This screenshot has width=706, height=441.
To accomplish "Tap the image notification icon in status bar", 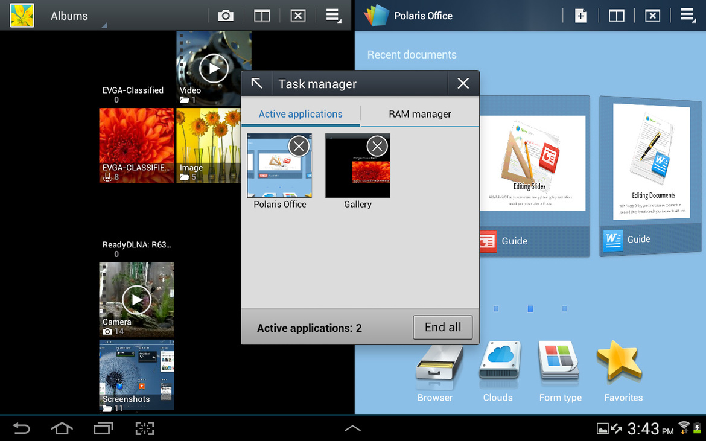I will pos(602,428).
